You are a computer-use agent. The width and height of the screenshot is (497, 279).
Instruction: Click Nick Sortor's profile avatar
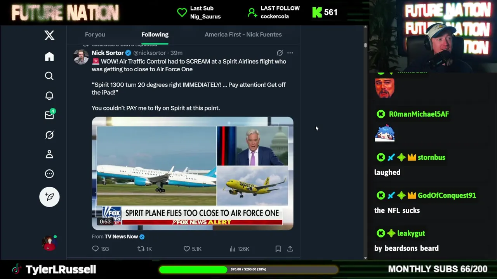point(81,57)
